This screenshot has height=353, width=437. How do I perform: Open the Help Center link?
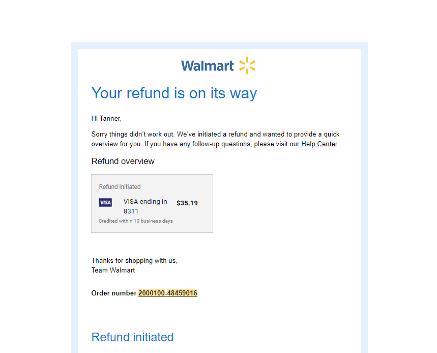[319, 144]
